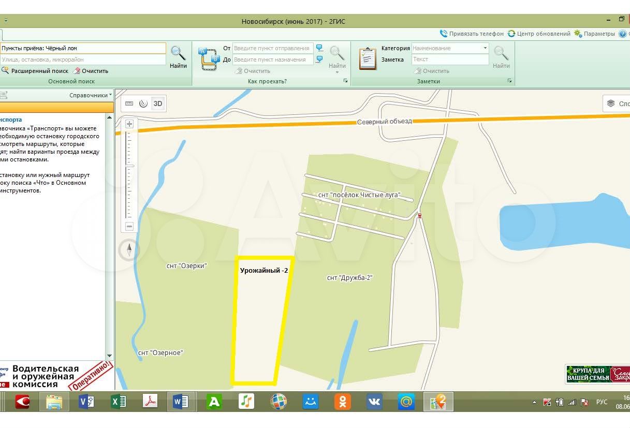Click the notes clipboard icon
Image resolution: width=630 pixels, height=428 pixels.
tap(368, 58)
